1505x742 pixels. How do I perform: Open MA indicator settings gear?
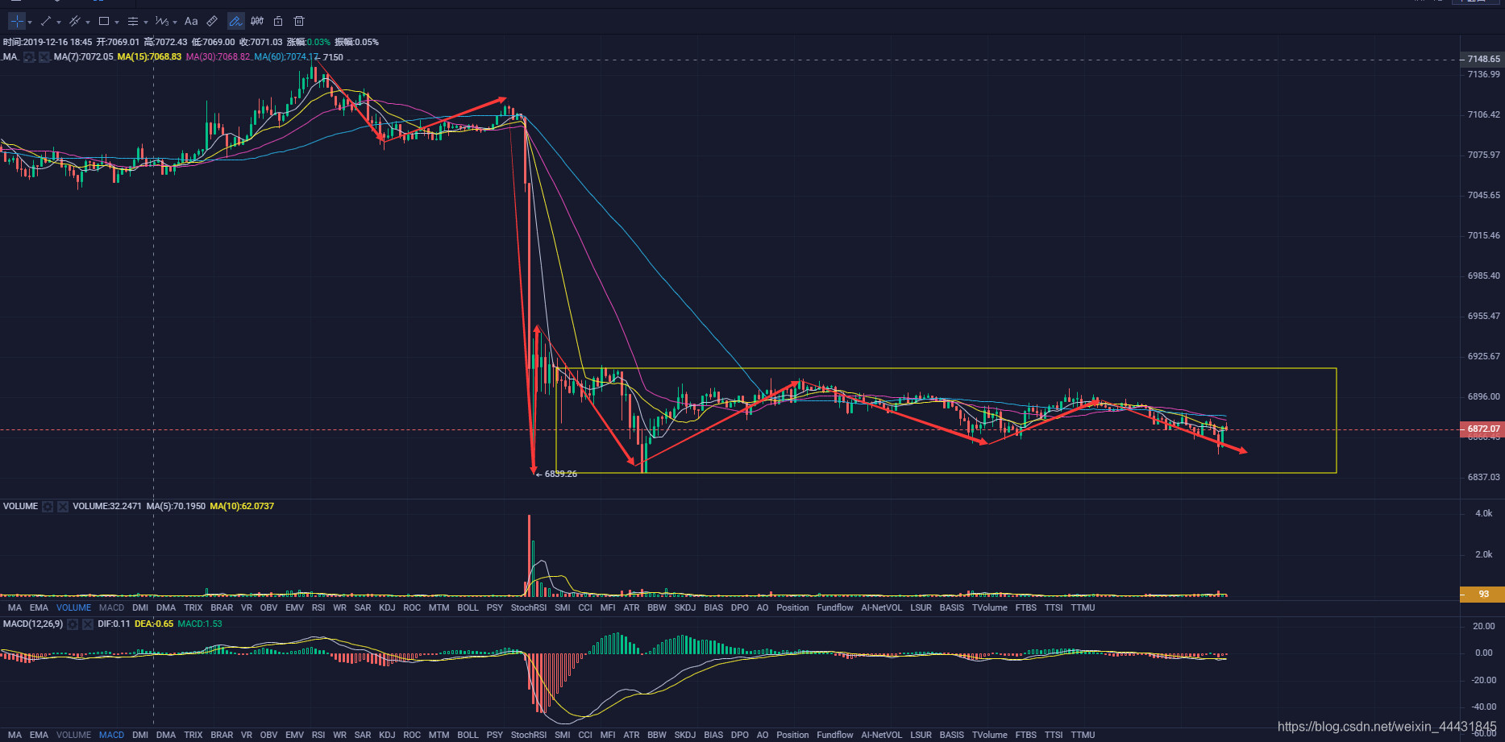pyautogui.click(x=29, y=57)
